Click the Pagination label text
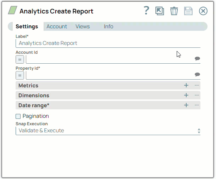Image resolution: width=216 pixels, height=179 pixels. point(36,116)
